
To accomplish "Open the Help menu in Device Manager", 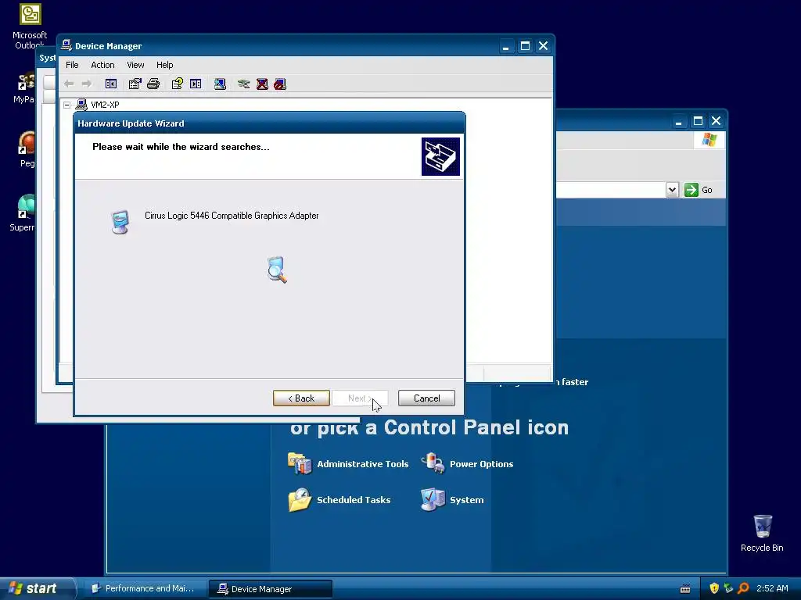I will (164, 65).
